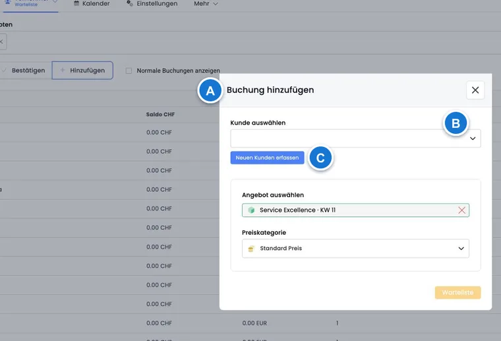Viewport: 501px width, 341px height.
Task: Toggle Normale Buchungen anzeigen checkbox
Action: click(x=129, y=71)
